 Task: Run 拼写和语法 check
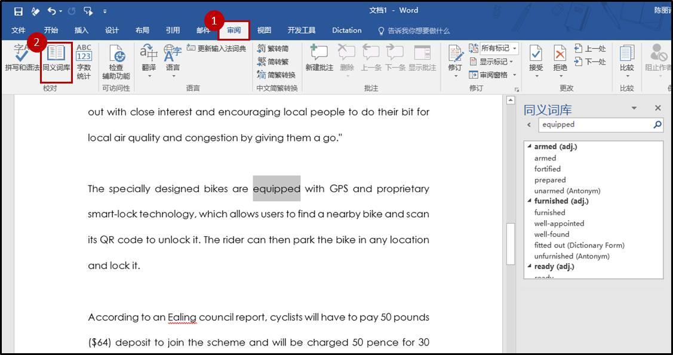click(21, 58)
